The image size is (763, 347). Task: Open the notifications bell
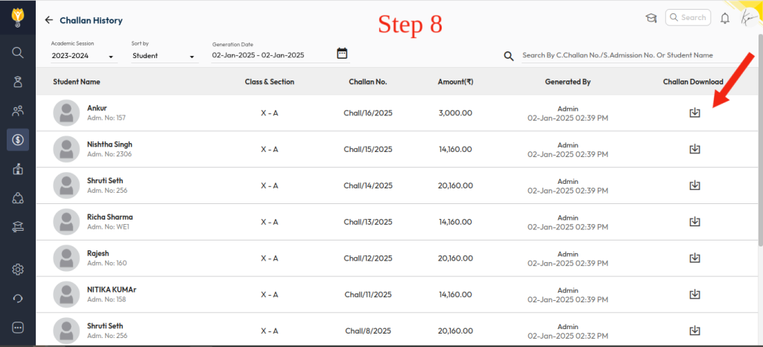pyautogui.click(x=724, y=19)
